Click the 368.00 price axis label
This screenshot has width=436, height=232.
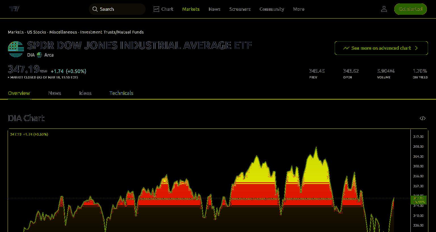(x=418, y=147)
